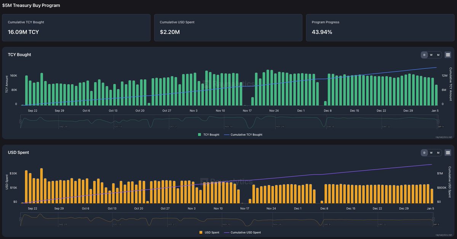
Task: Click '$30K' y-axis label in USD Spent chart
Action: click(x=13, y=173)
